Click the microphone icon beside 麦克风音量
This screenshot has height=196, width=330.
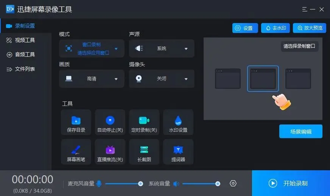click(x=99, y=184)
